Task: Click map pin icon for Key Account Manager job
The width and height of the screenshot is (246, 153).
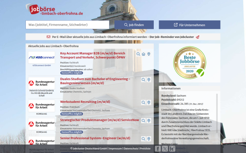Action: point(149,54)
